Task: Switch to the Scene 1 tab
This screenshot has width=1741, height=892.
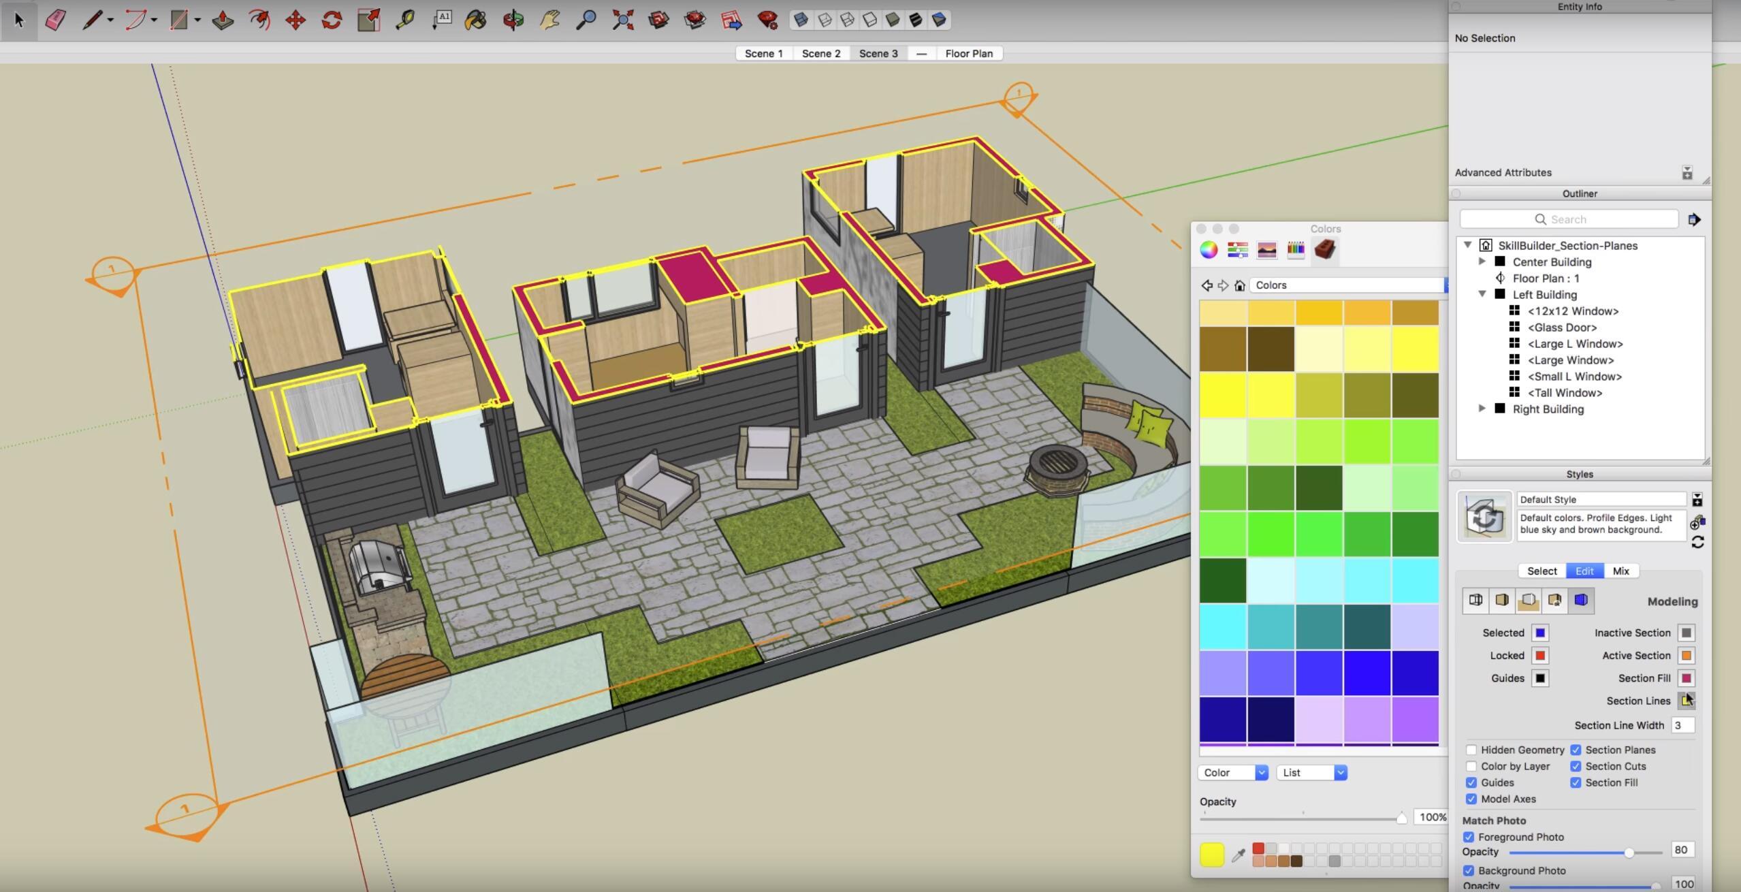Action: pos(763,53)
